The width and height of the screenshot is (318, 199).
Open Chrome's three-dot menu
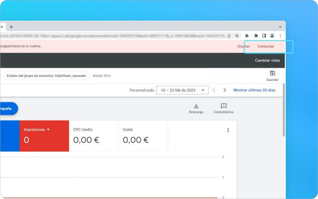(x=280, y=35)
